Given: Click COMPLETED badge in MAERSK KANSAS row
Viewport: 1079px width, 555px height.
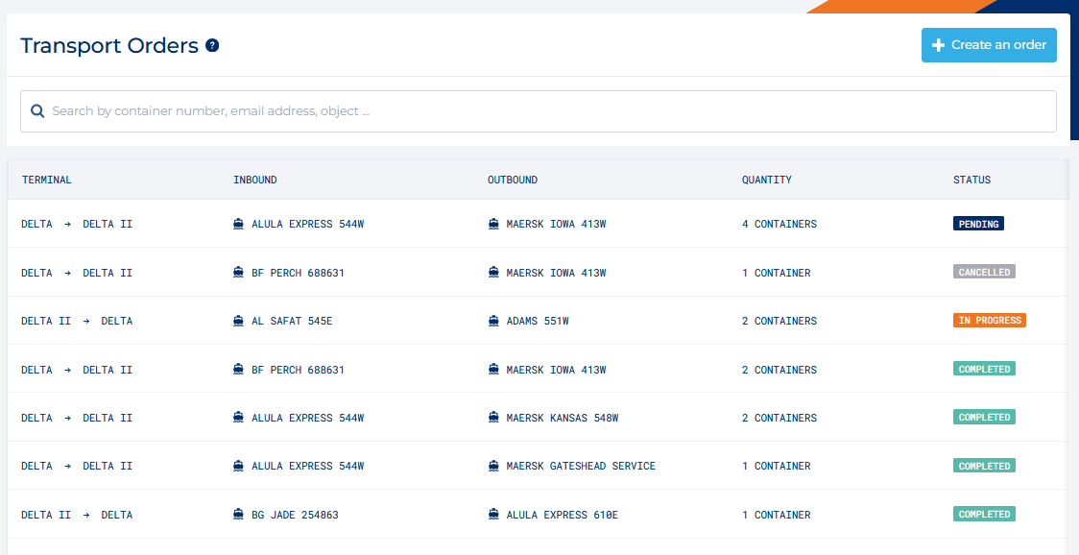Looking at the screenshot, I should pyautogui.click(x=984, y=418).
